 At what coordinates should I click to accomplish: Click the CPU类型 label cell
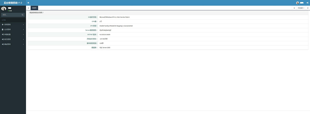click(63, 26)
